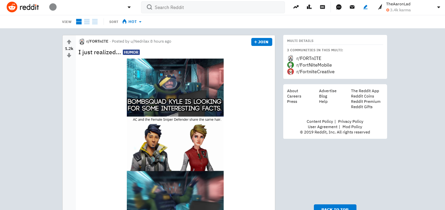The image size is (445, 210).
Task: Open the Press footer link
Action: click(x=292, y=102)
